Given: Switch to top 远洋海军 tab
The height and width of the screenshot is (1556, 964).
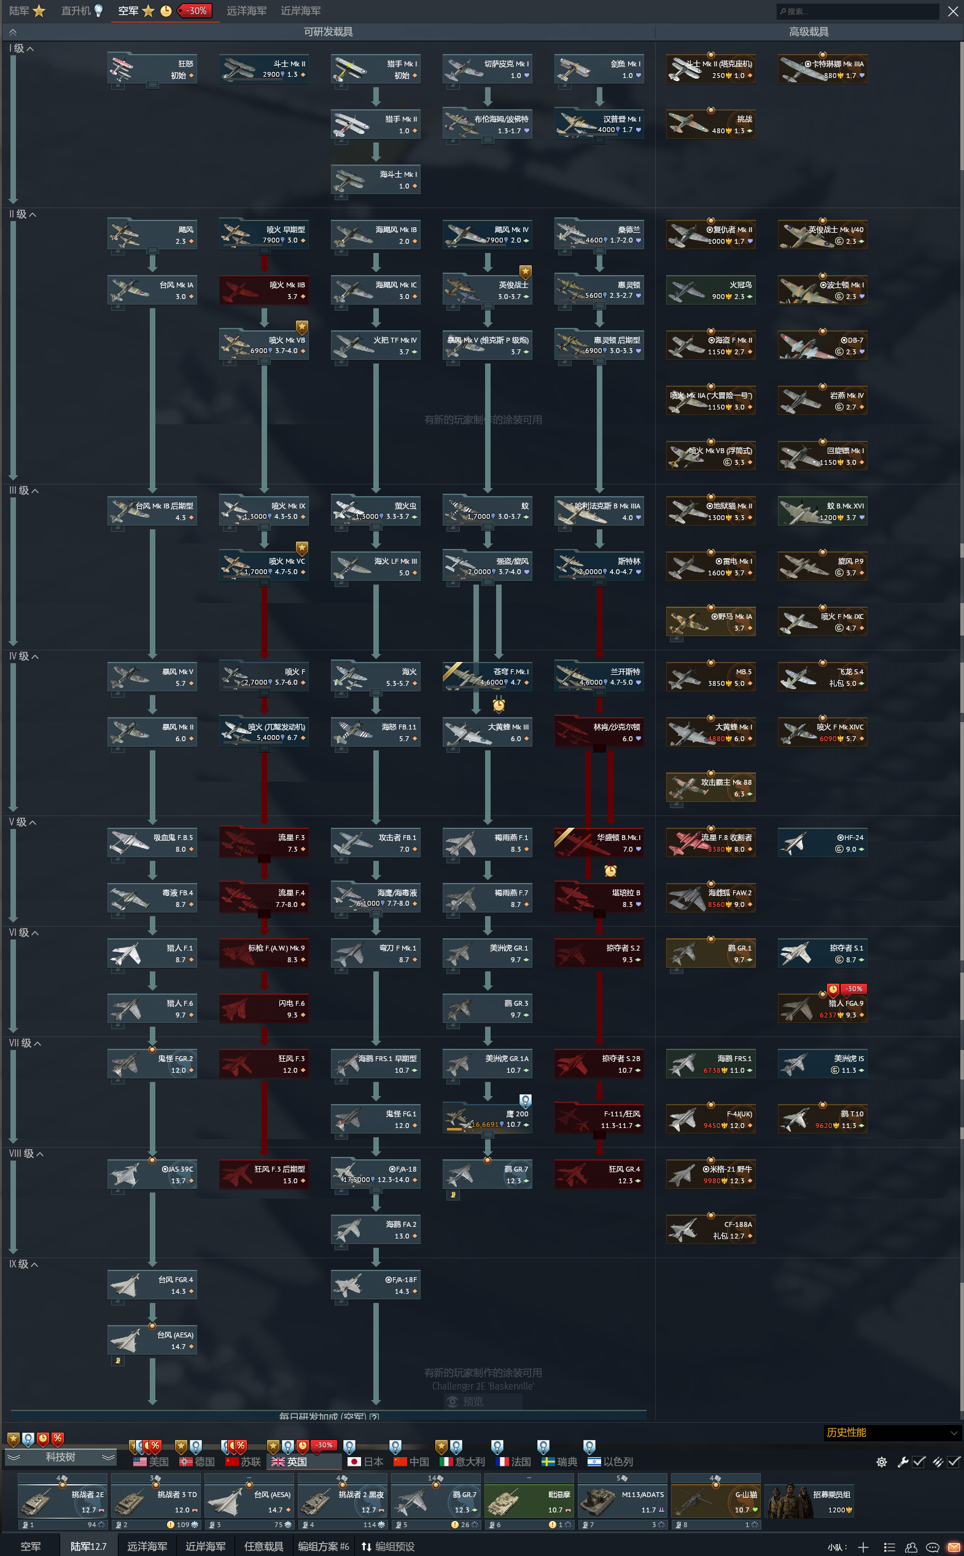Looking at the screenshot, I should click(247, 11).
